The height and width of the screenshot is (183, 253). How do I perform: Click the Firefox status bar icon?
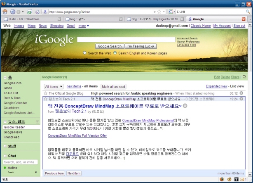[x=222, y=179]
